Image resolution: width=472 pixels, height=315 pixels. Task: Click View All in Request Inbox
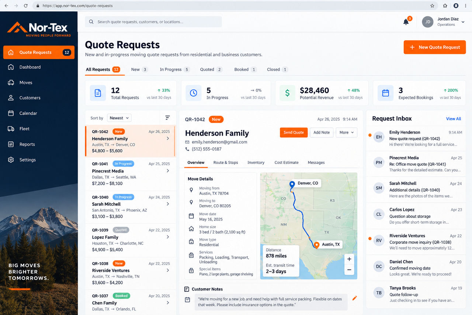(x=454, y=119)
